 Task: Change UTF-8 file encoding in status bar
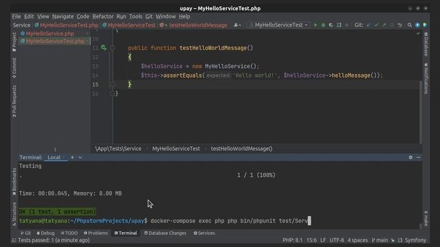tap(336, 240)
